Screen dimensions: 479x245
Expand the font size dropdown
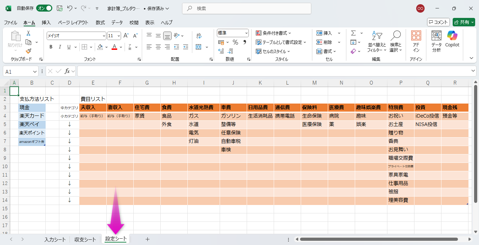[119, 36]
